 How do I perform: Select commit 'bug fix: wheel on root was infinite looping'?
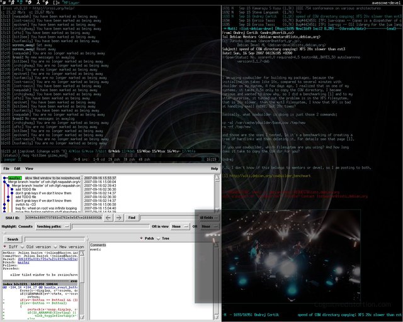click(46, 208)
